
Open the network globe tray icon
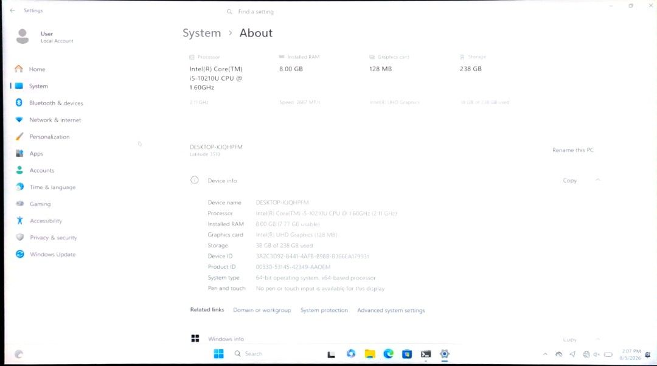click(x=586, y=354)
